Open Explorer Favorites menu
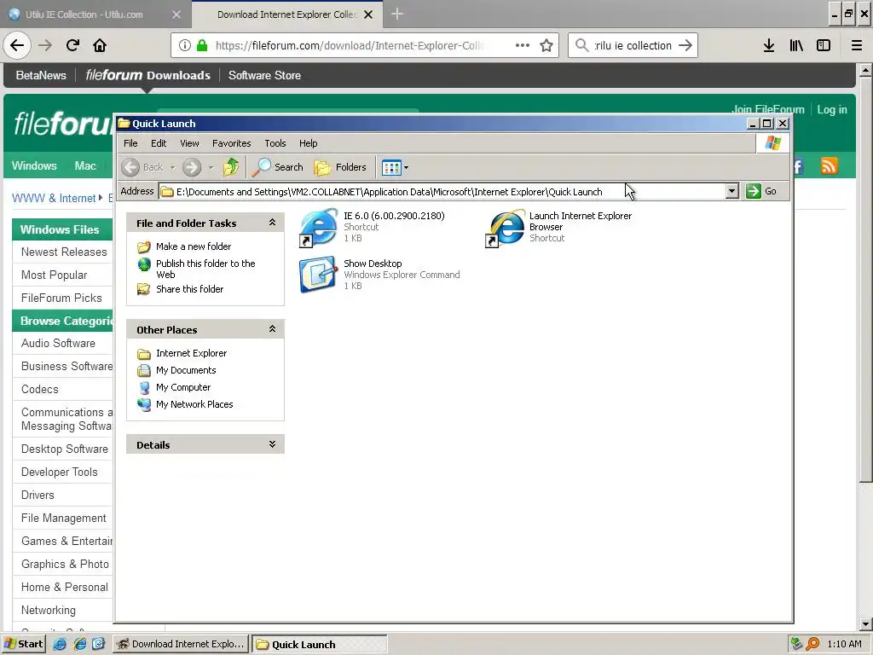The width and height of the screenshot is (873, 655). pyautogui.click(x=232, y=143)
